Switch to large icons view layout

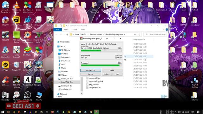point(166,96)
